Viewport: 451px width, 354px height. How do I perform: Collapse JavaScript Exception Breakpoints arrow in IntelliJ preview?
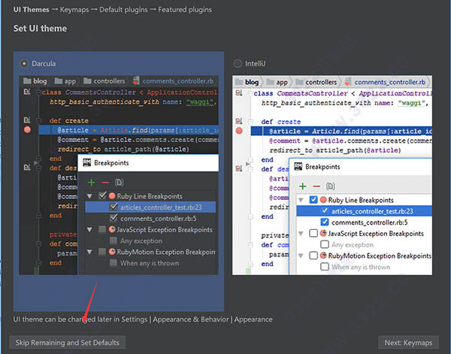(301, 234)
